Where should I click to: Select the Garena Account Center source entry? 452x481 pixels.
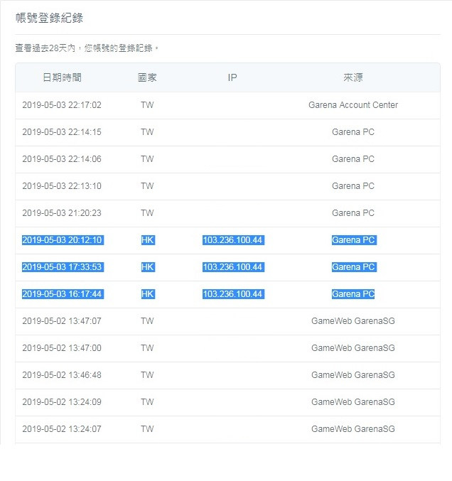pyautogui.click(x=353, y=105)
